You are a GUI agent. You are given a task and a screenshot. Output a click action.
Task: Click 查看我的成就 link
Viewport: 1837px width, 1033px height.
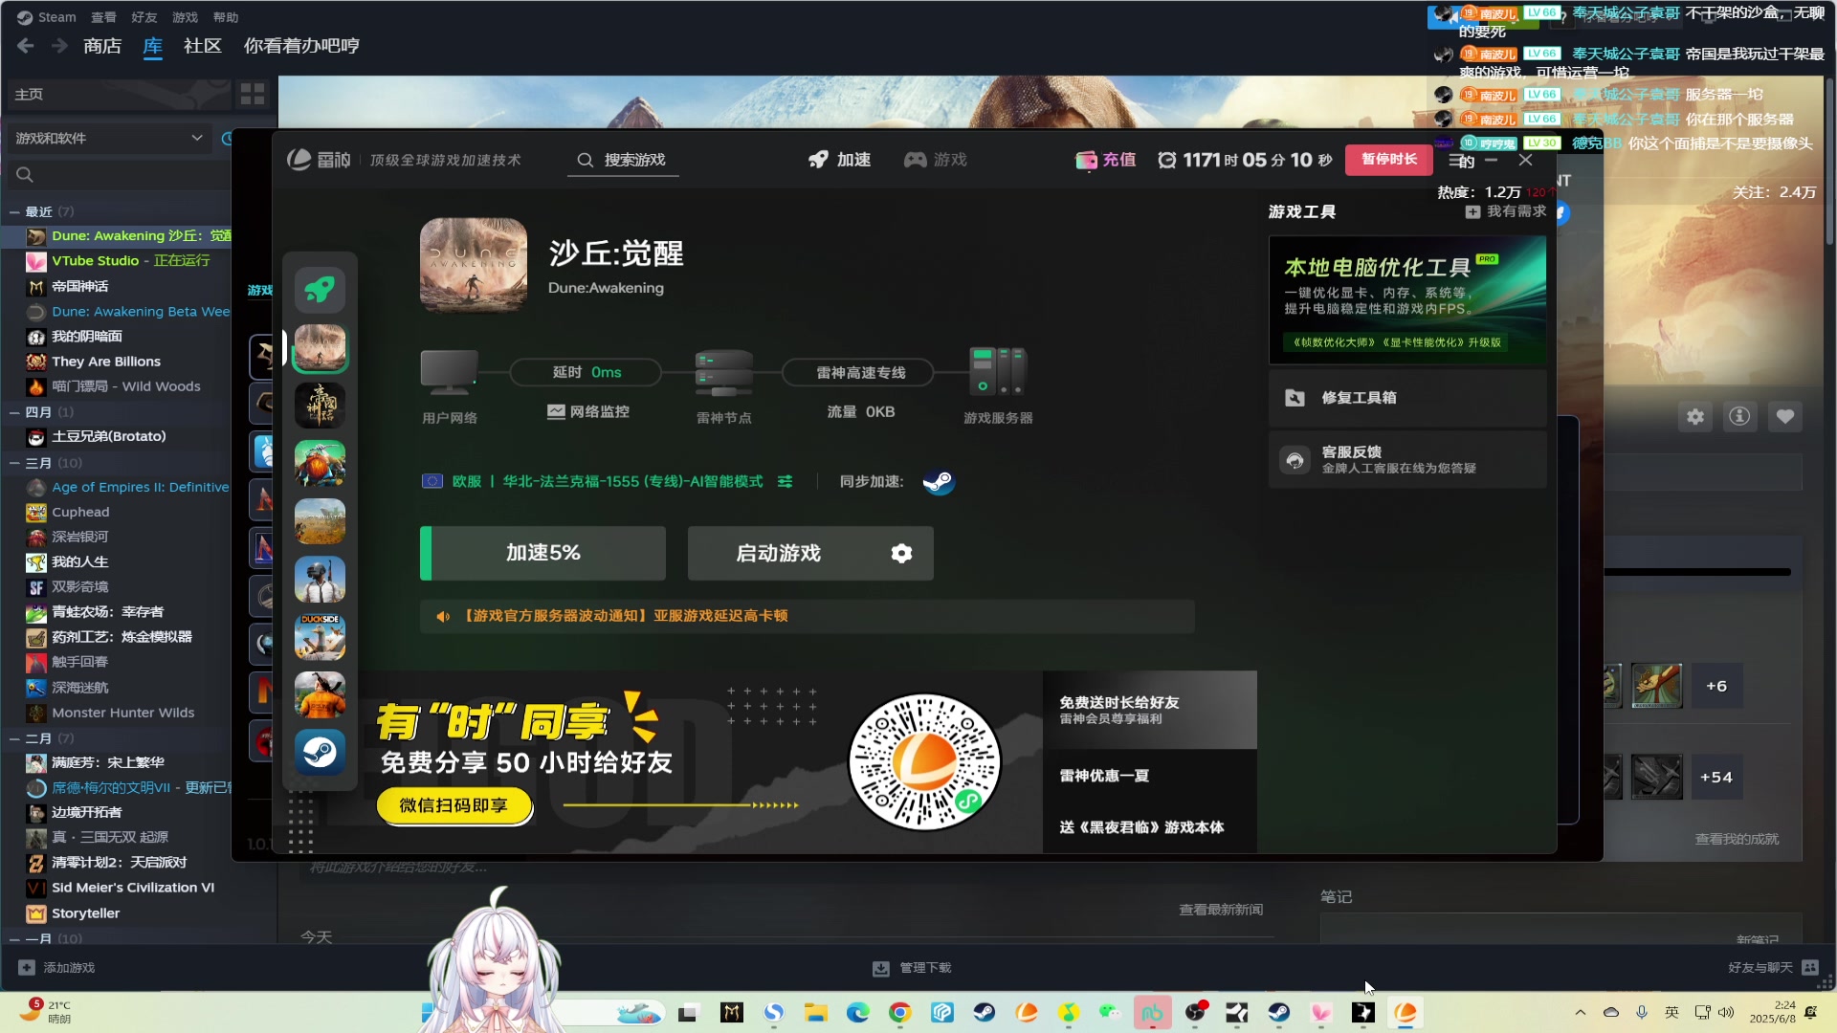[1737, 839]
